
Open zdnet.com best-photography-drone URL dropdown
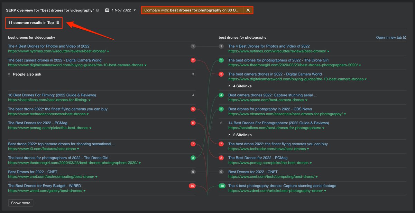pos(325,191)
